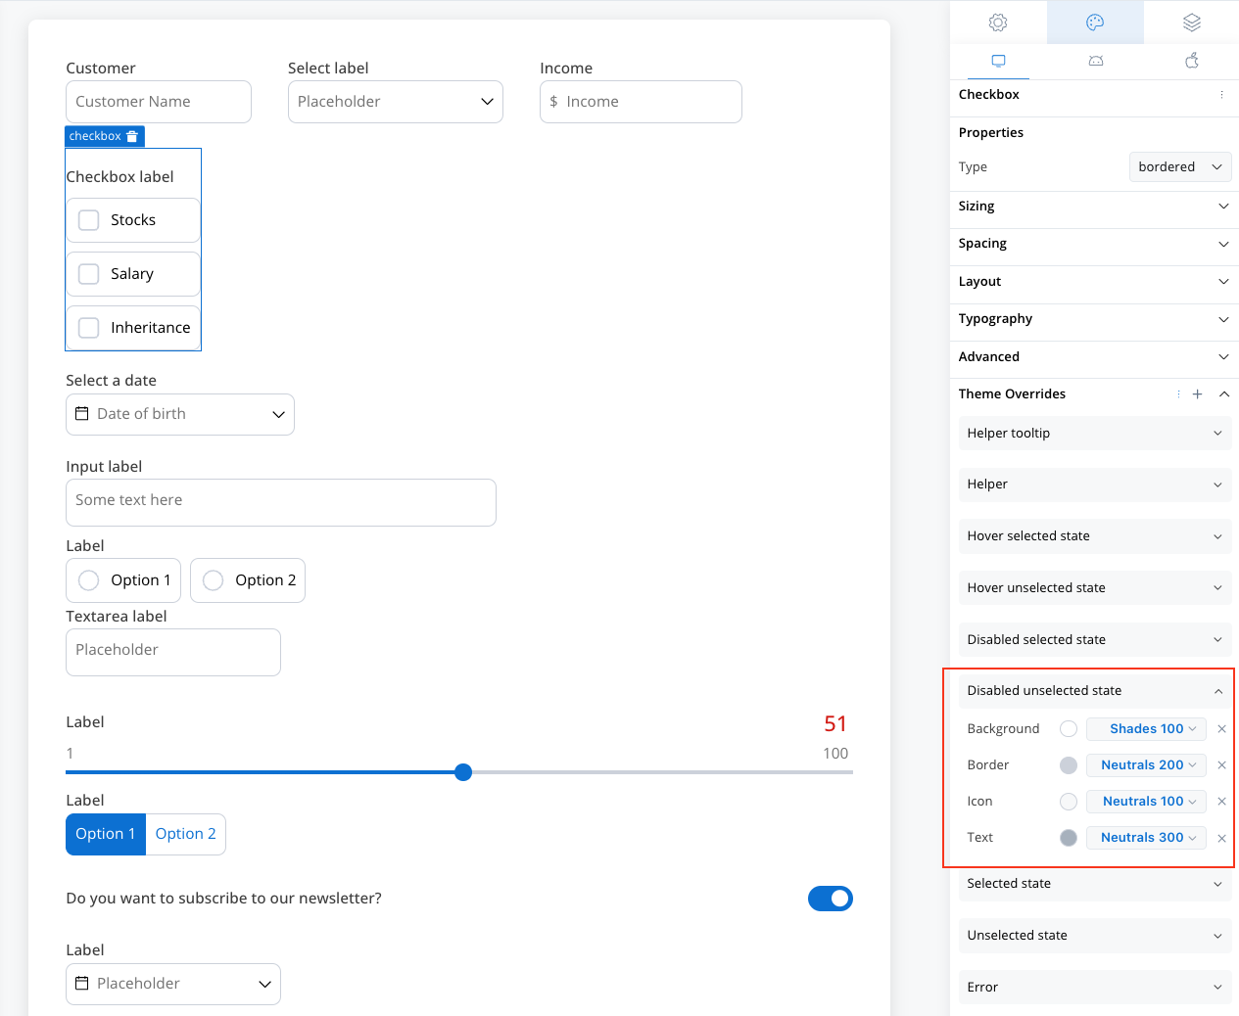Click the Customer Name input field
The width and height of the screenshot is (1239, 1016).
coord(159,102)
